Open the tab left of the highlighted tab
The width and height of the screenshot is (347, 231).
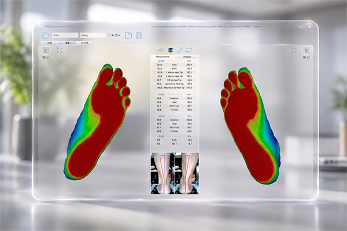[x=50, y=43]
